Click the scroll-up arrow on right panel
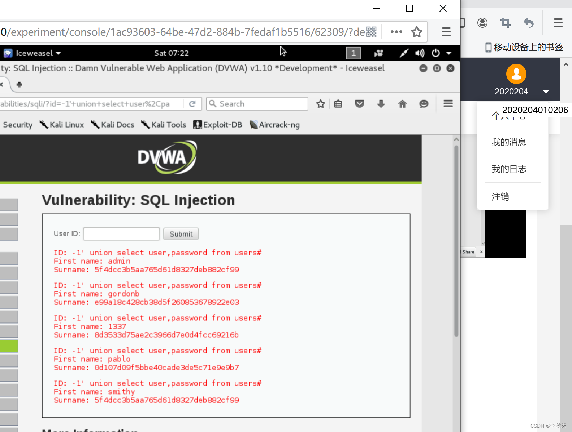This screenshot has width=572, height=432. [x=566, y=65]
